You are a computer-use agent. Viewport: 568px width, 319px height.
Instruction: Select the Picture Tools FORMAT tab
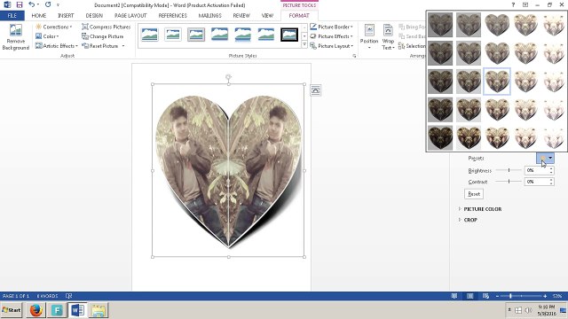point(299,16)
